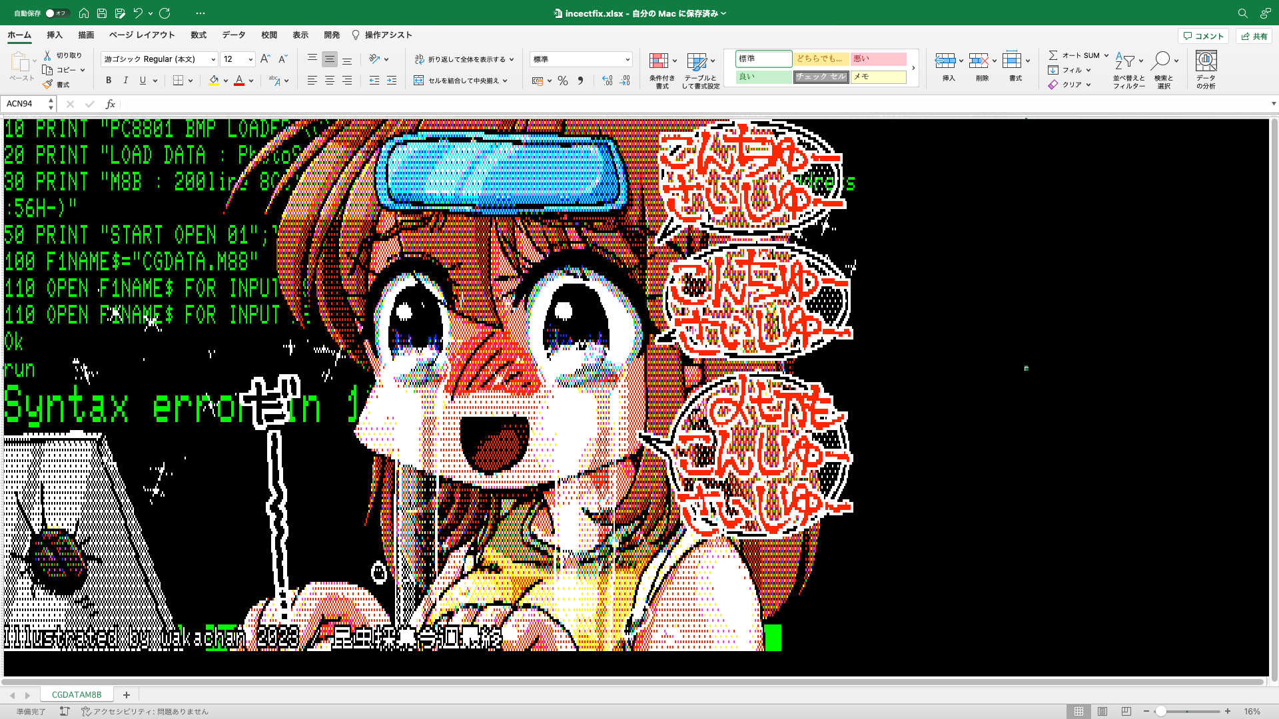Select normal grid view in status bar
This screenshot has height=719, width=1279.
(x=1078, y=711)
